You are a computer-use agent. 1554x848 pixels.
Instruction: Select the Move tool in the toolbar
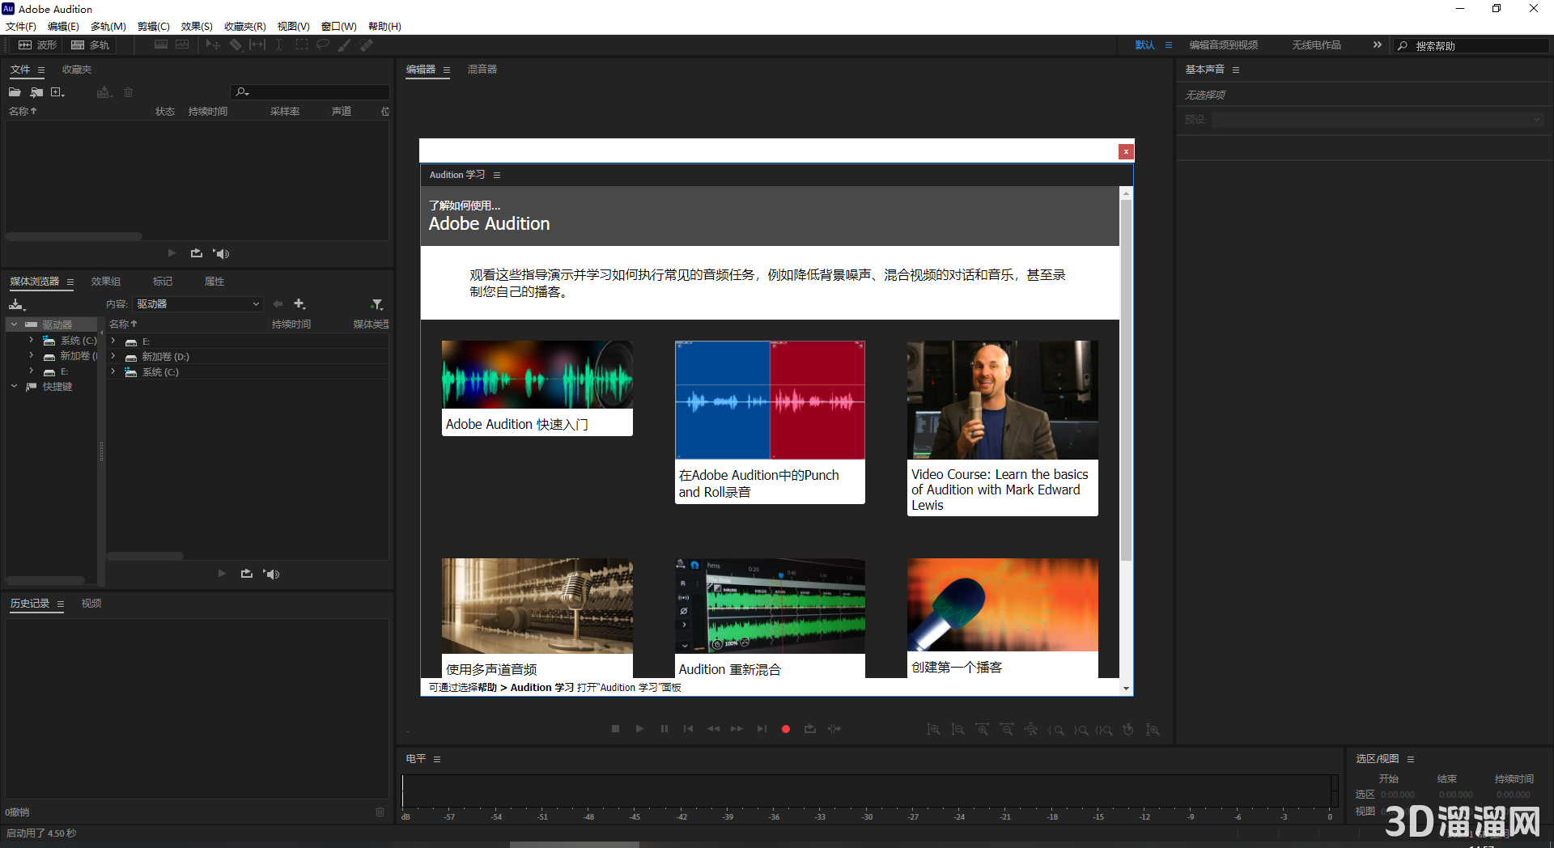[x=212, y=45]
